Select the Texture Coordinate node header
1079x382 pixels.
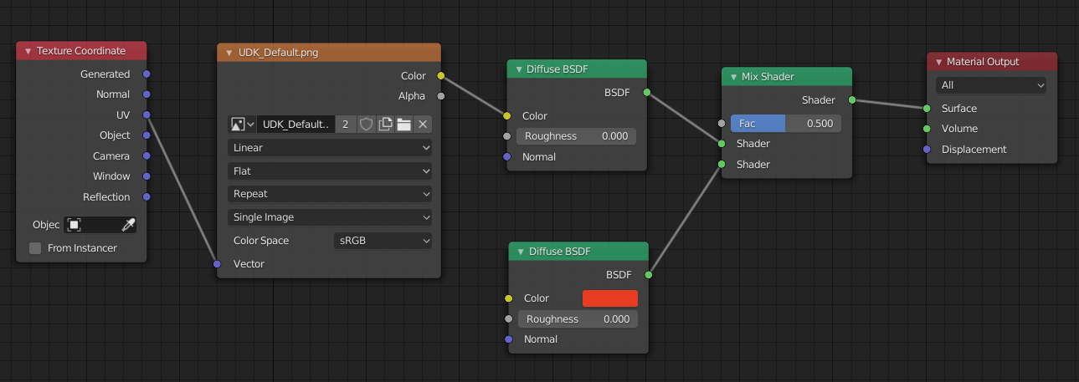(x=82, y=51)
